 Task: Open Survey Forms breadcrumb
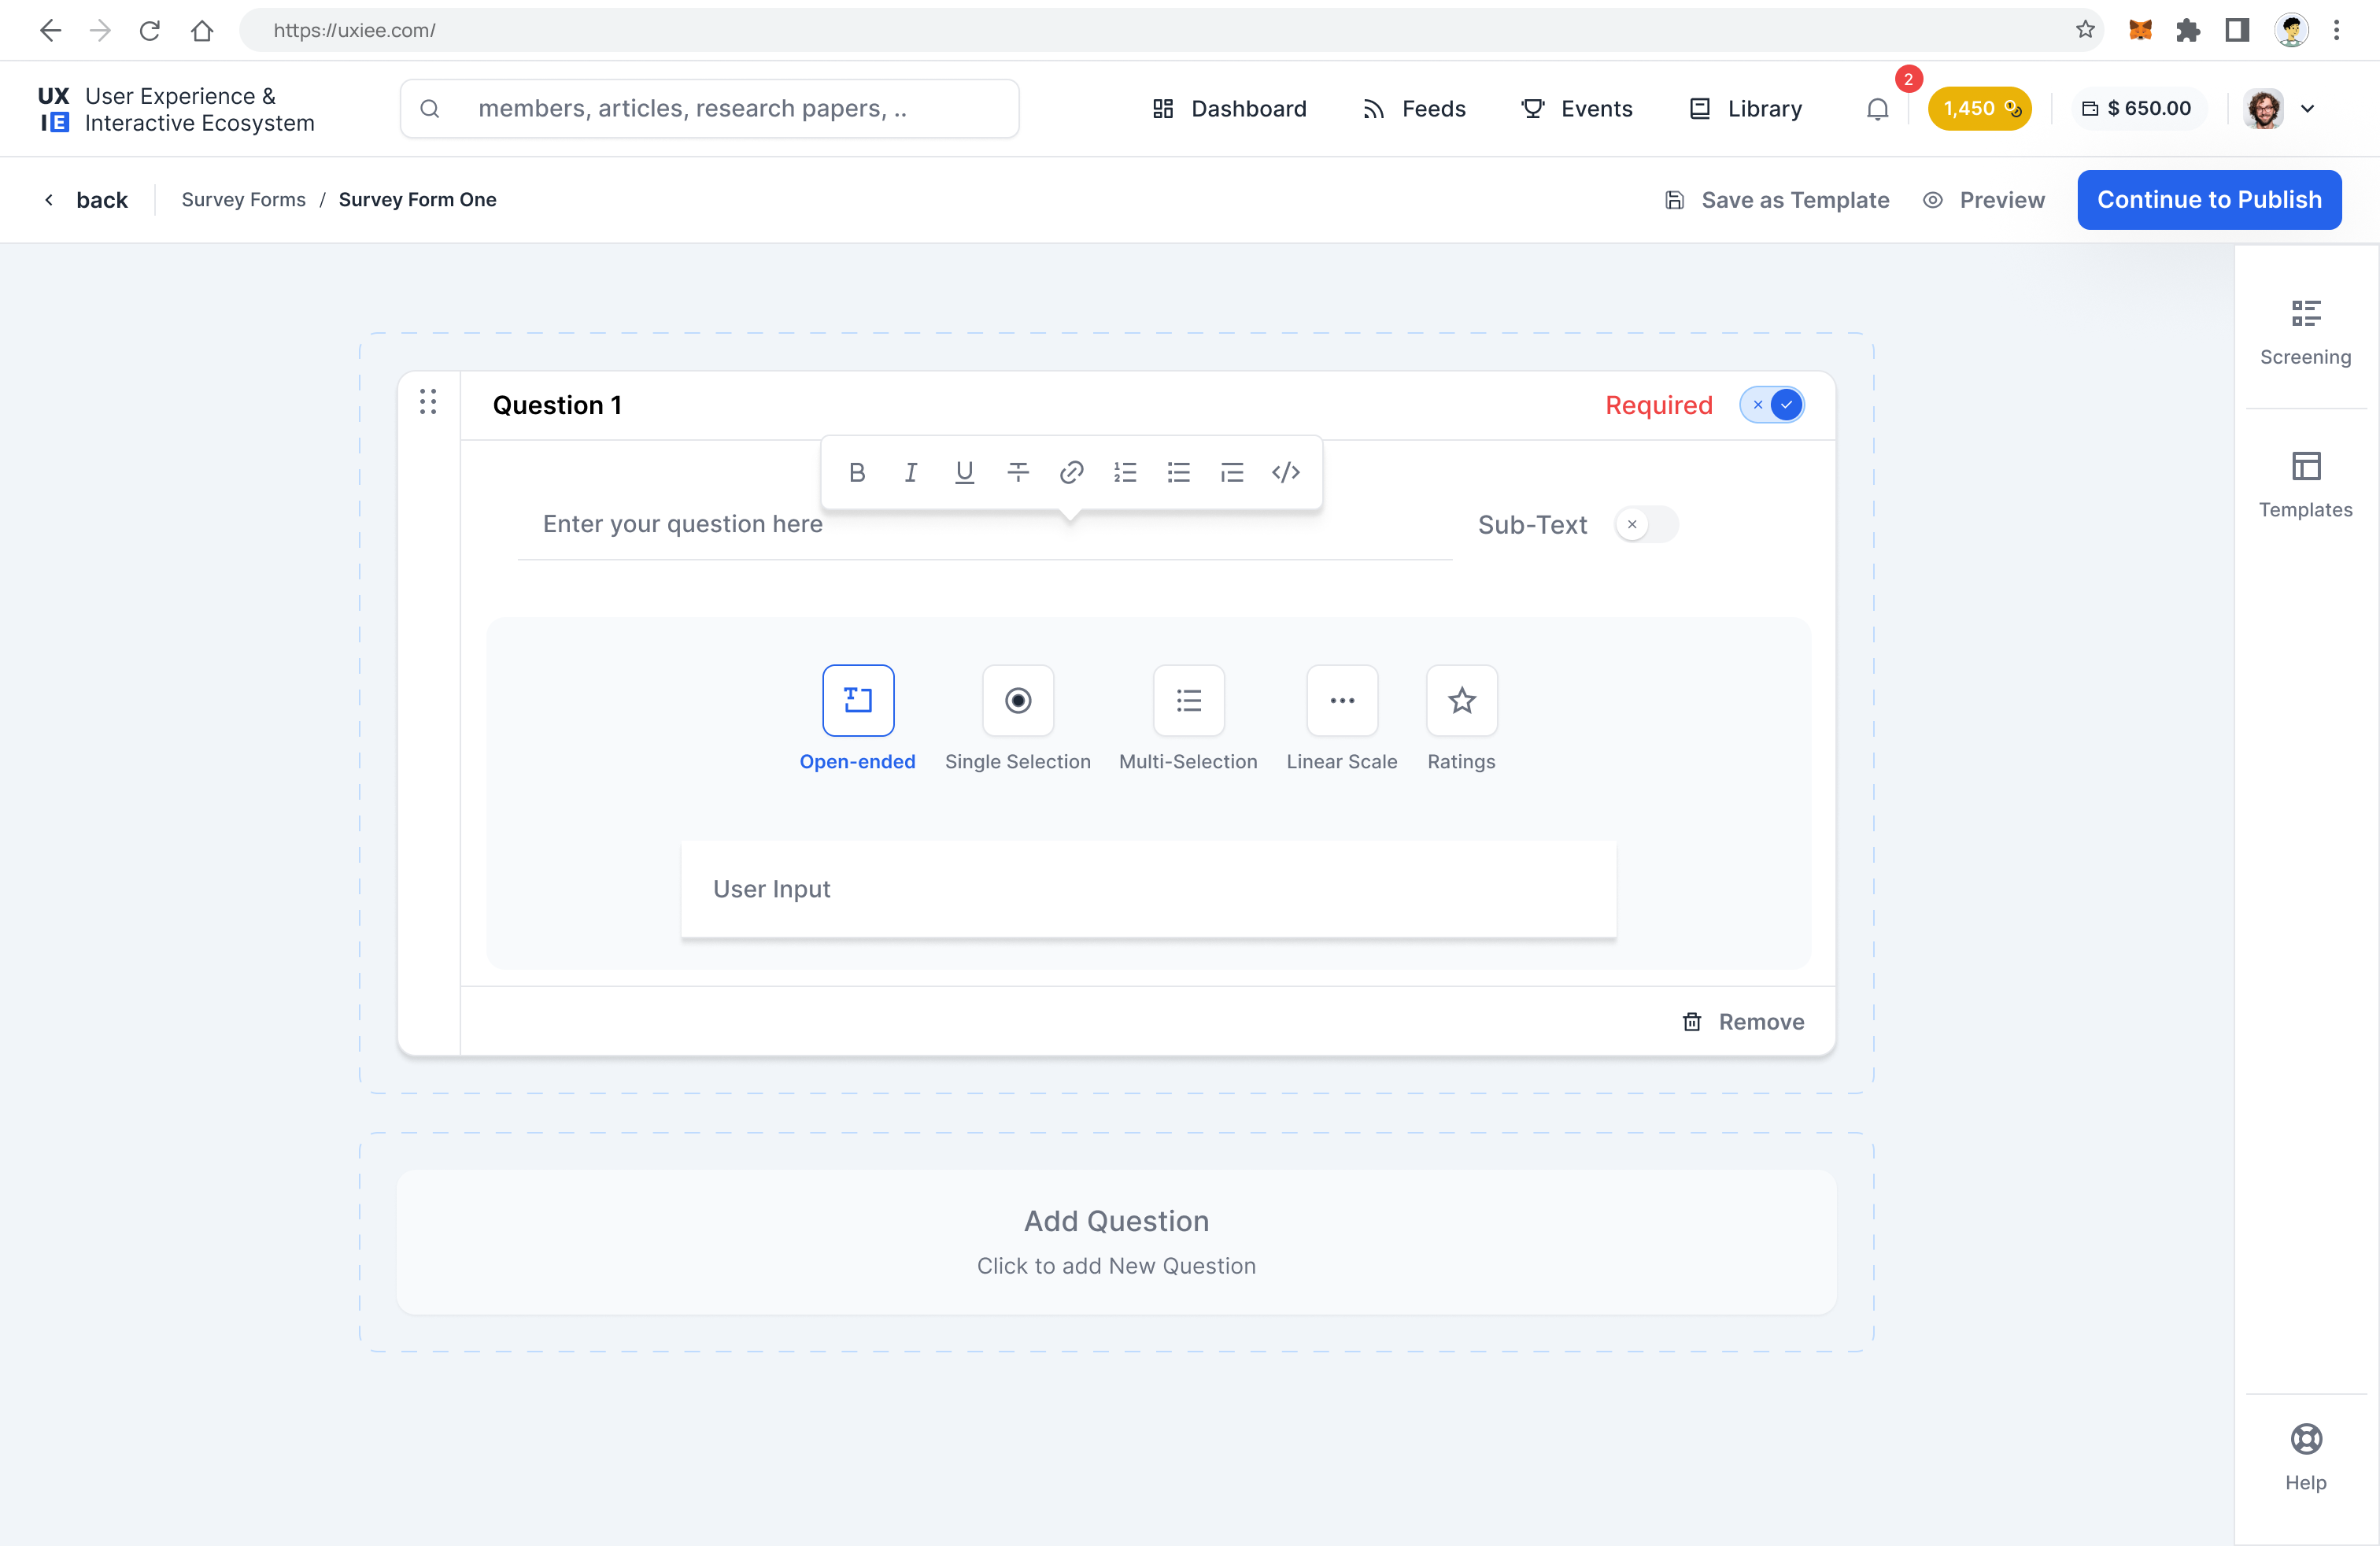[x=243, y=200]
